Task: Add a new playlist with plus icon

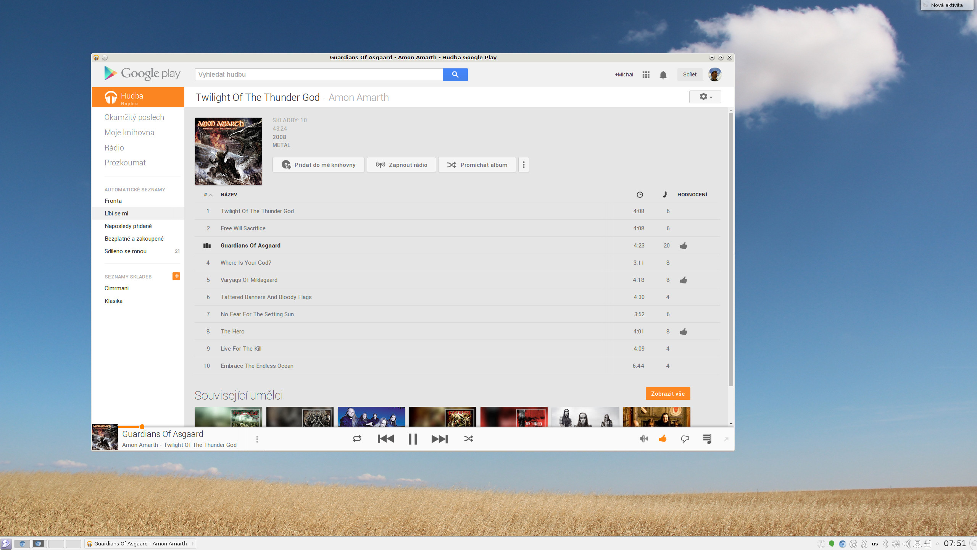Action: pos(176,276)
